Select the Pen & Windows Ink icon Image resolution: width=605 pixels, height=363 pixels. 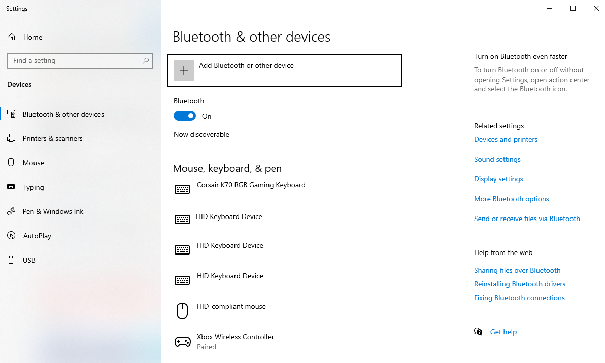[x=11, y=211]
